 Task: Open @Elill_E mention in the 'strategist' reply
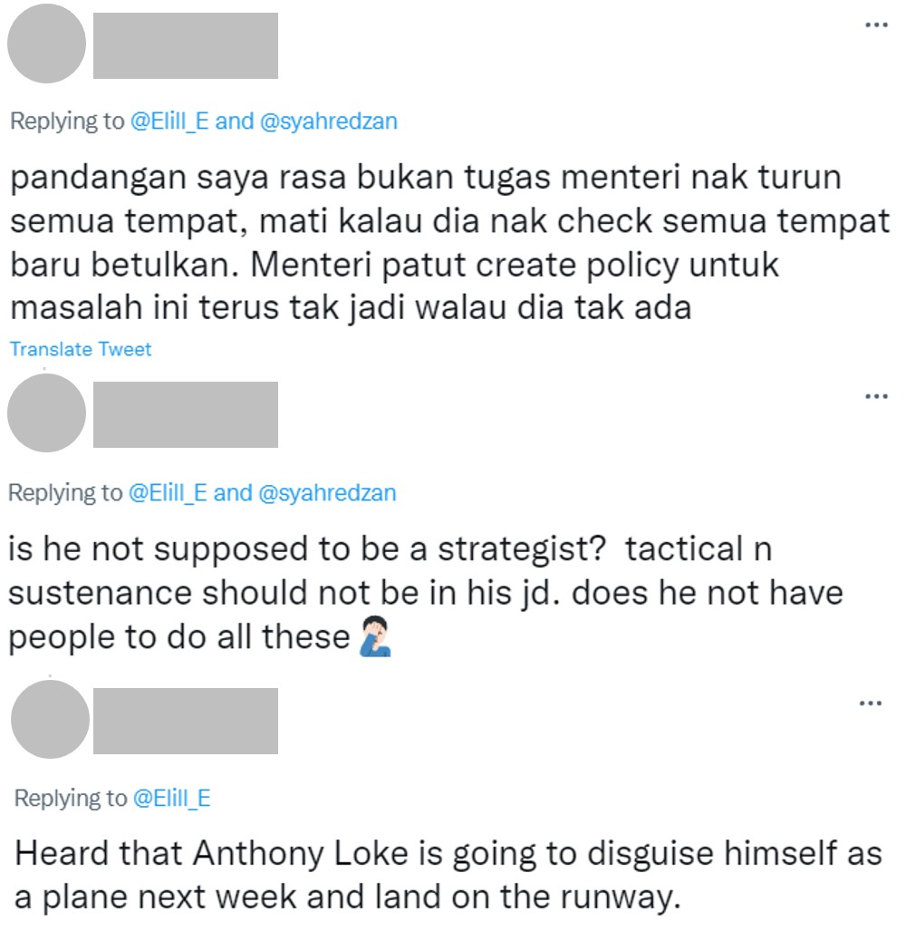(x=168, y=492)
